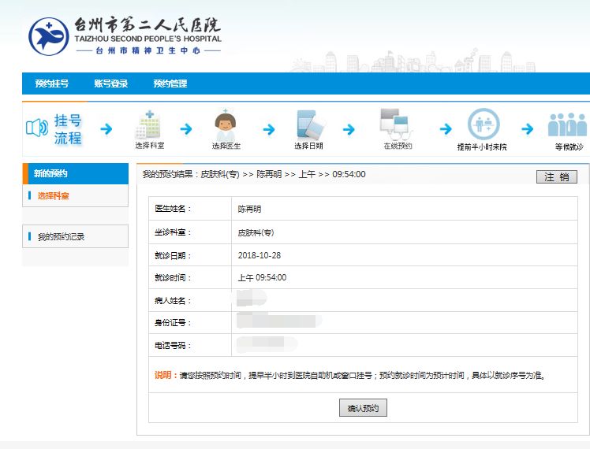Click the 身份证号 label
The height and width of the screenshot is (449, 590).
pyautogui.click(x=173, y=323)
